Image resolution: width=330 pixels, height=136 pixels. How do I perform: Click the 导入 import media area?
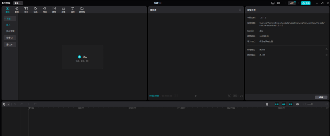tap(82, 57)
